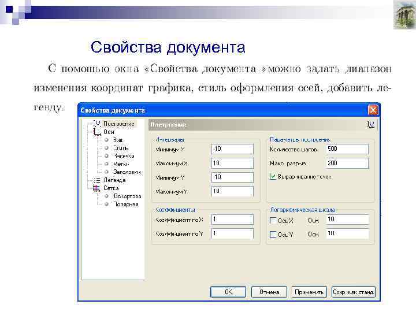Image resolution: width=416 pixels, height=312 pixels.
Task: Click the Построение graph icon in tree
Action: click(97, 124)
